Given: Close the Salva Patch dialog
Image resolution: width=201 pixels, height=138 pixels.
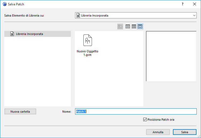Looking at the screenshot, I should click(195, 4).
